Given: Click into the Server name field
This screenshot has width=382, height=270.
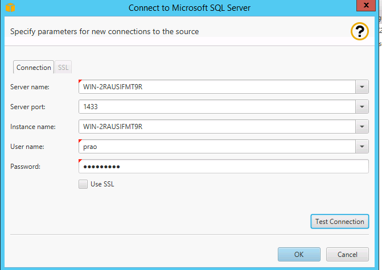Looking at the screenshot, I should click(x=217, y=87).
